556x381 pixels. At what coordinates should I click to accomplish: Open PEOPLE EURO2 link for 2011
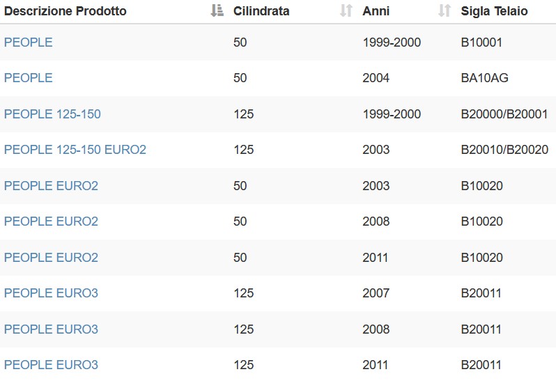click(x=51, y=257)
